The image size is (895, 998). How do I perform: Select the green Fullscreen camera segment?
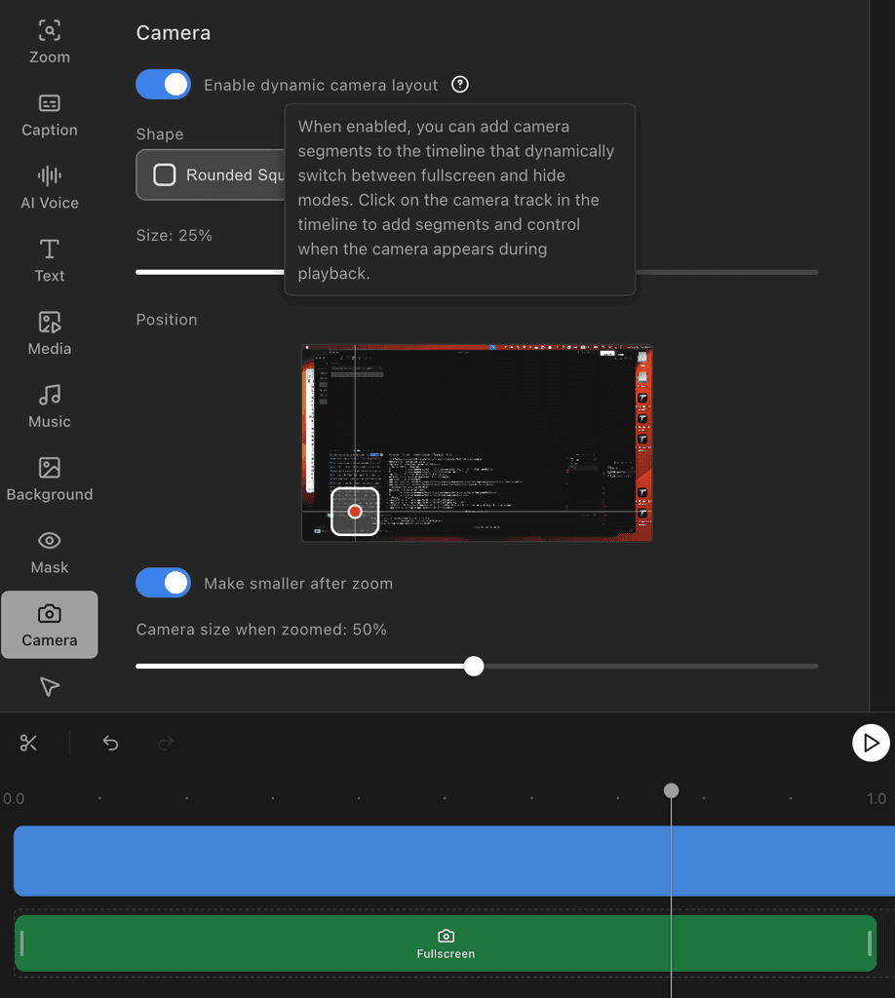pos(446,943)
